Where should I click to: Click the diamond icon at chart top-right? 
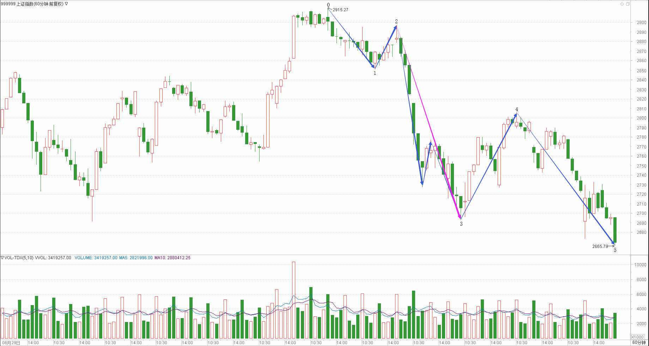click(x=622, y=4)
